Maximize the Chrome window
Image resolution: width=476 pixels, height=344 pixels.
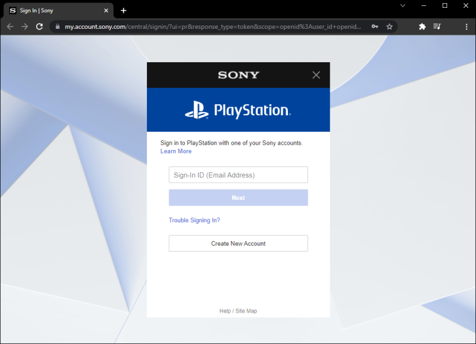pos(445,5)
